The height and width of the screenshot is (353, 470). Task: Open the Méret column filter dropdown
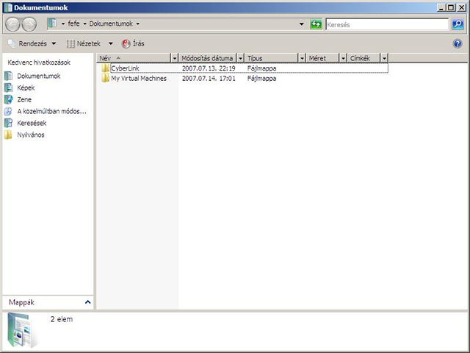click(343, 58)
